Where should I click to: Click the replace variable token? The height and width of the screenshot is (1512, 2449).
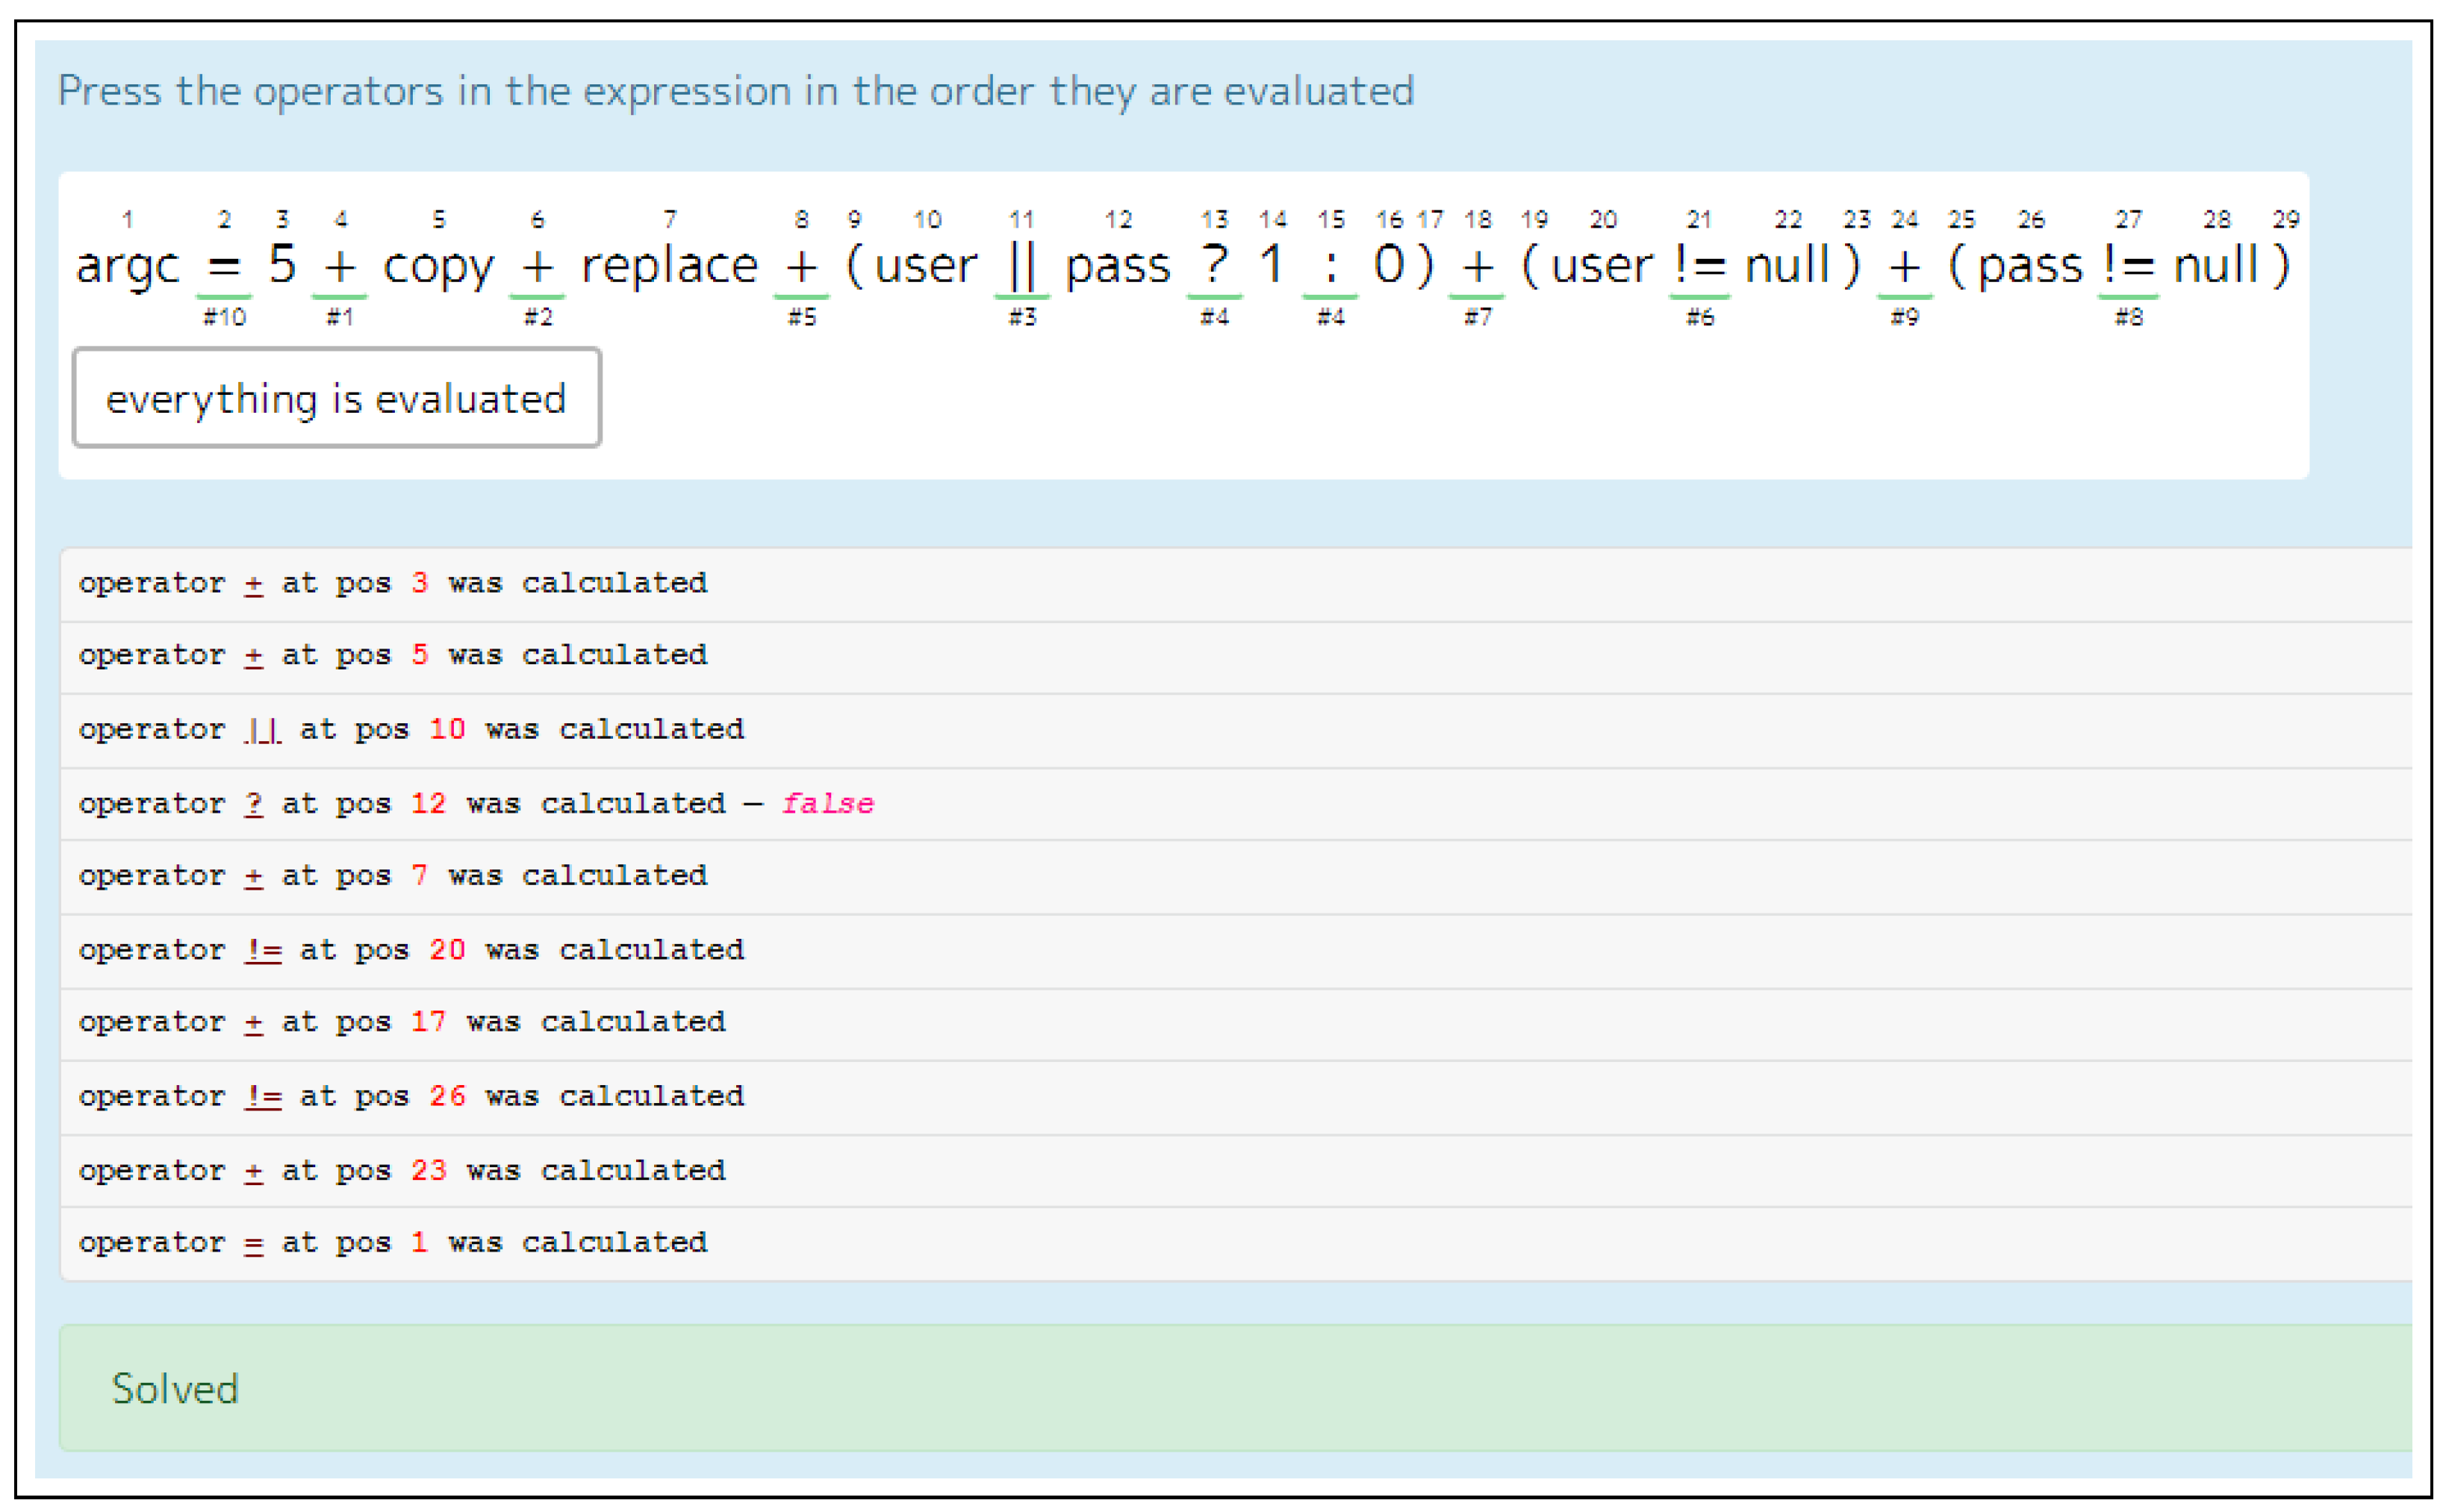[669, 266]
